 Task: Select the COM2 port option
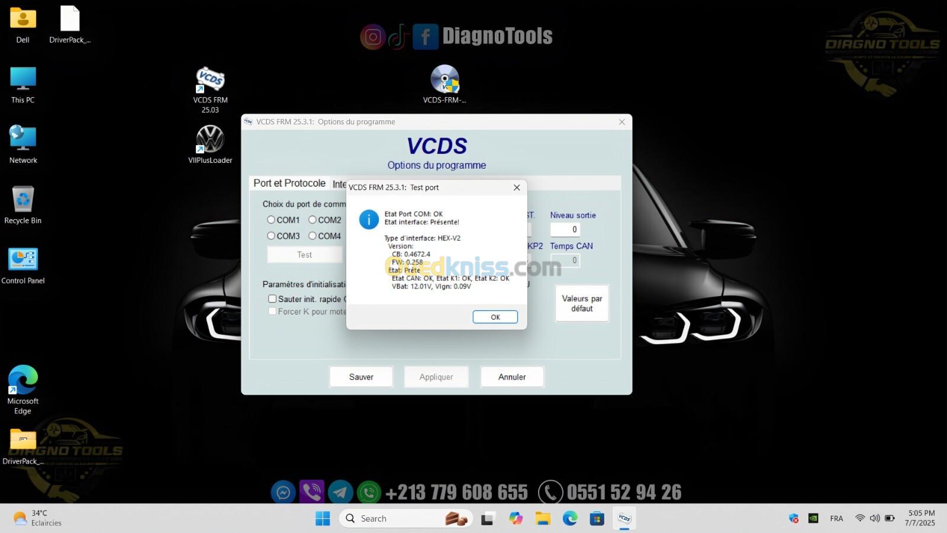[x=313, y=220]
